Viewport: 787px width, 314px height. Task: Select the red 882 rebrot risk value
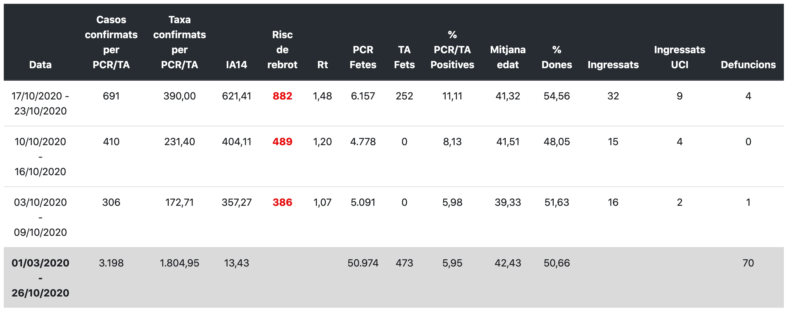282,96
